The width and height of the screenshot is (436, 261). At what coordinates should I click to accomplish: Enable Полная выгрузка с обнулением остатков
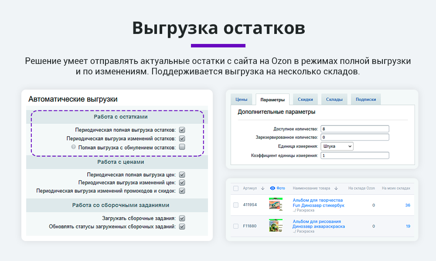pyautogui.click(x=182, y=147)
